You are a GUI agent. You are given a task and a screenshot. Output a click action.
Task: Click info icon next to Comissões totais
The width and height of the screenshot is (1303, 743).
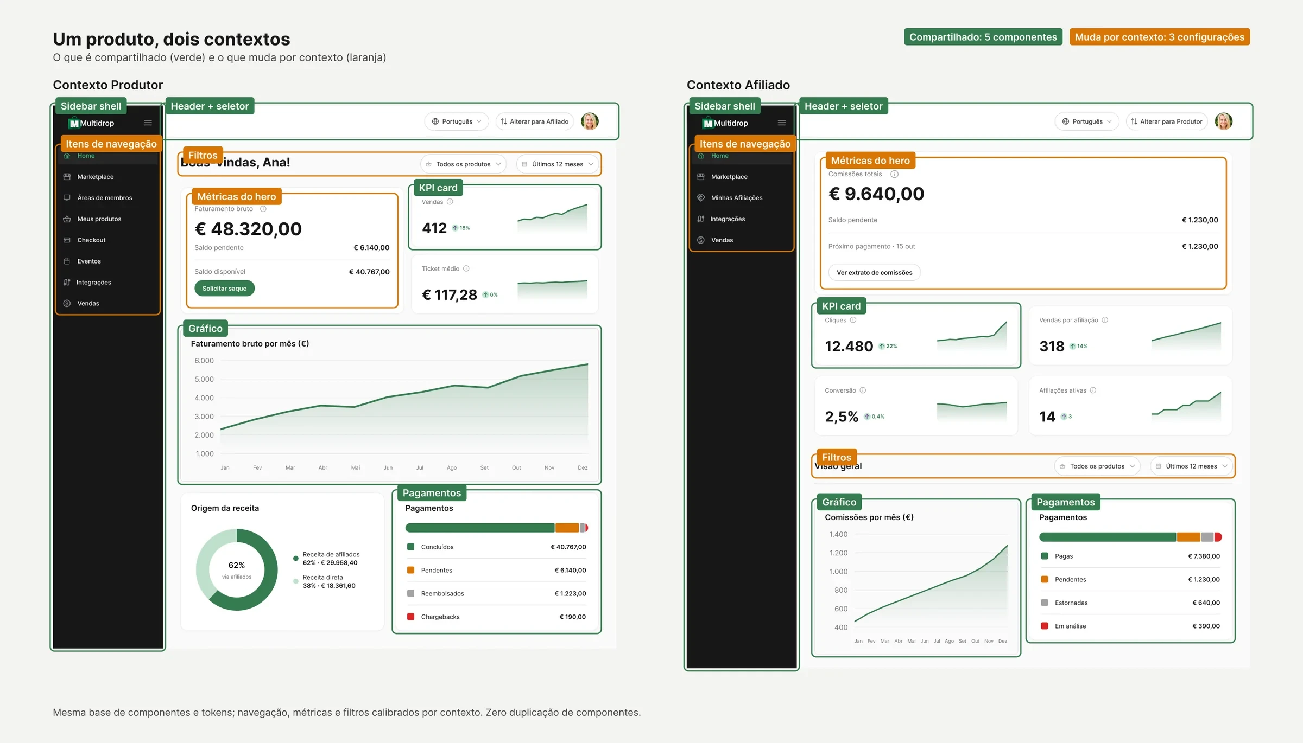[895, 174]
